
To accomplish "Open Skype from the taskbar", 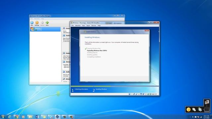I will click(x=51, y=117).
